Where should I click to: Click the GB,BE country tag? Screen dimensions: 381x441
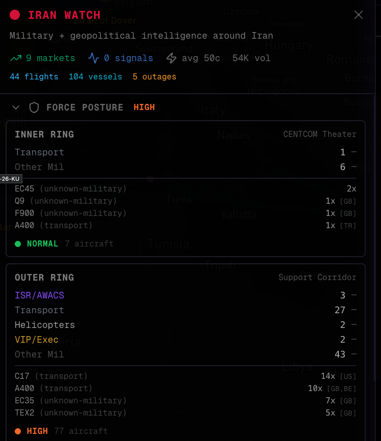[x=342, y=389]
